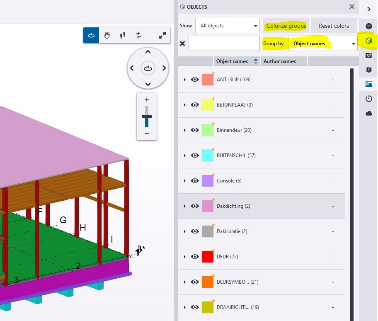Open the cloud sidebar icon

(368, 113)
